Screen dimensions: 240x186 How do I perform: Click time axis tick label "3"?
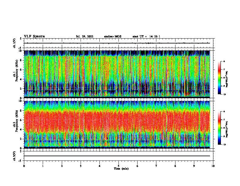point(81,166)
